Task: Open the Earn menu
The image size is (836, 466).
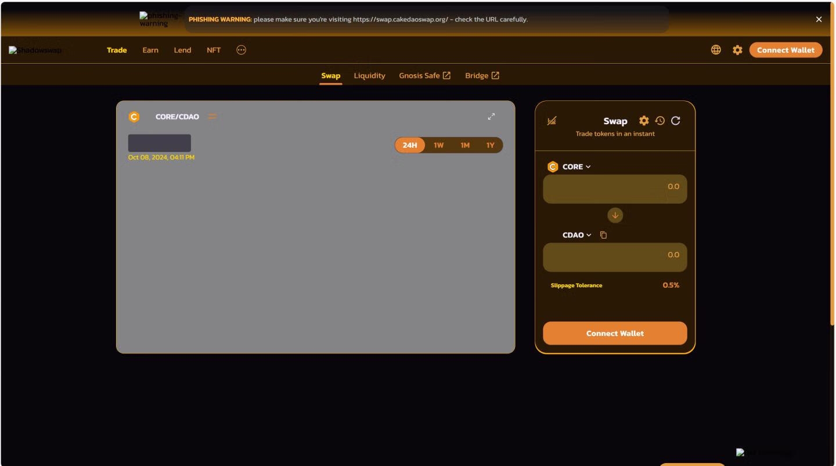Action: coord(150,50)
